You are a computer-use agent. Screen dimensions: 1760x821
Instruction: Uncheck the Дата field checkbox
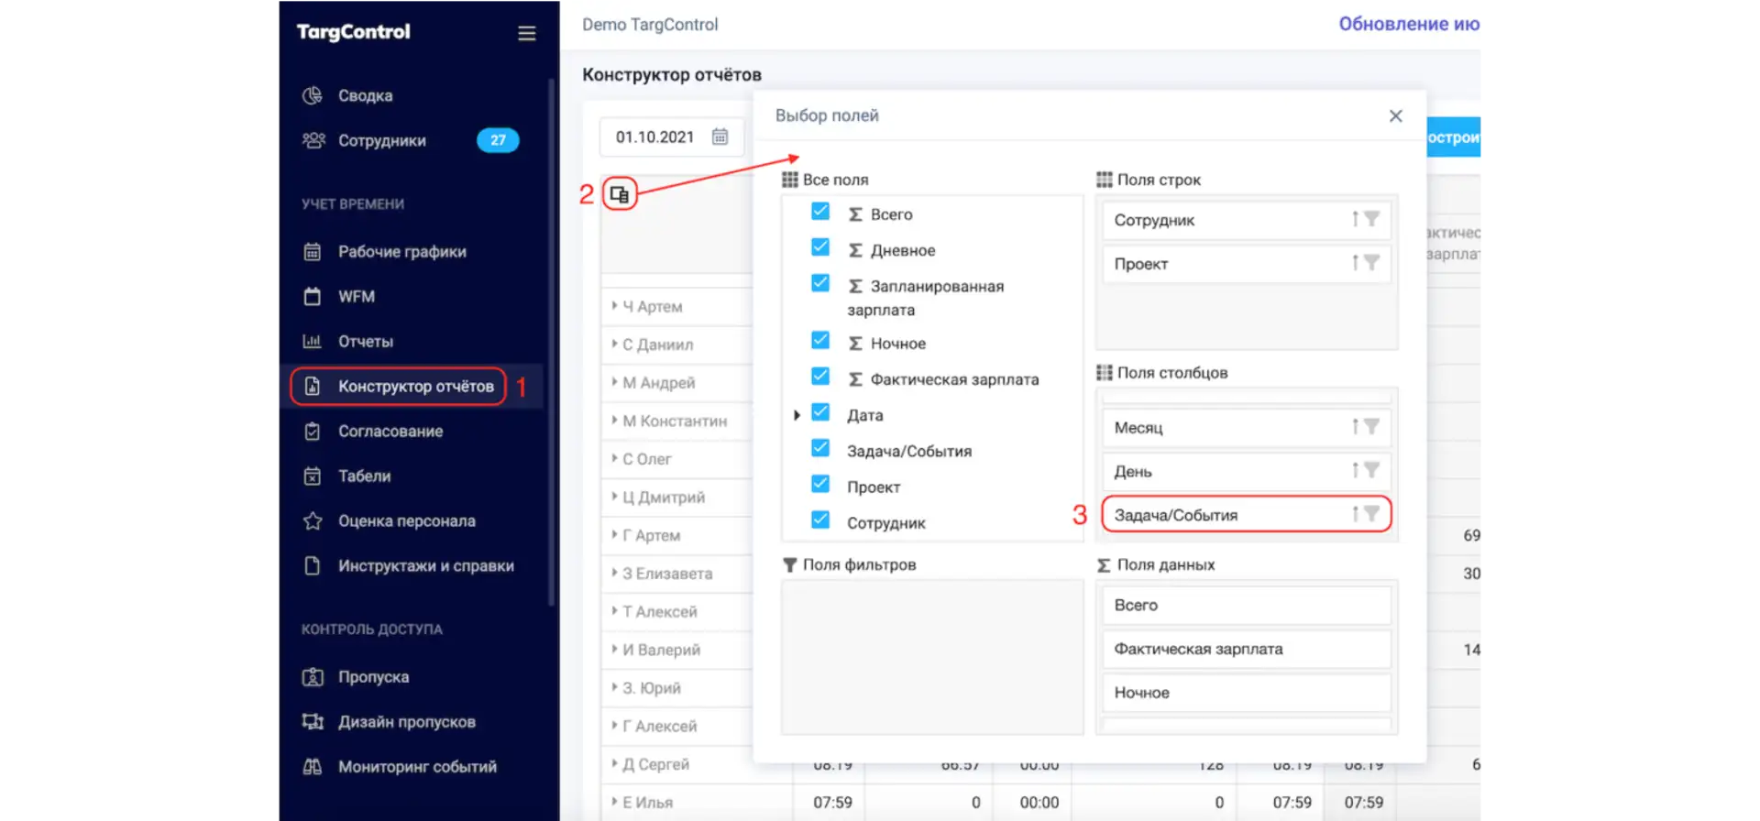820,412
